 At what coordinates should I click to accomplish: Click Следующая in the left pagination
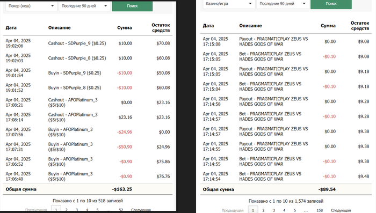coord(141,210)
